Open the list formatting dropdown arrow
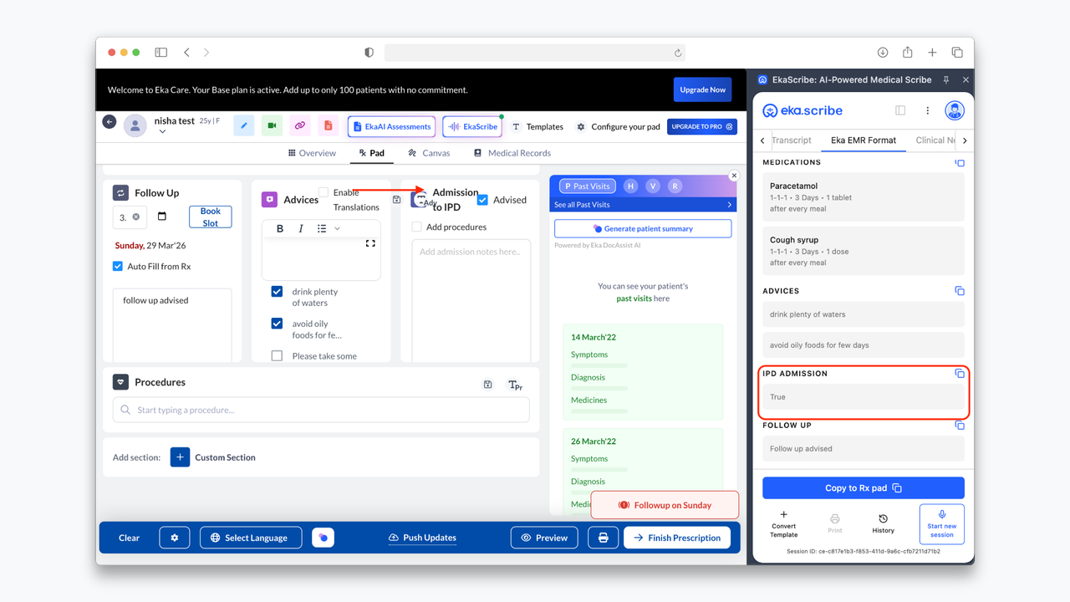This screenshot has height=602, width=1070. click(338, 228)
